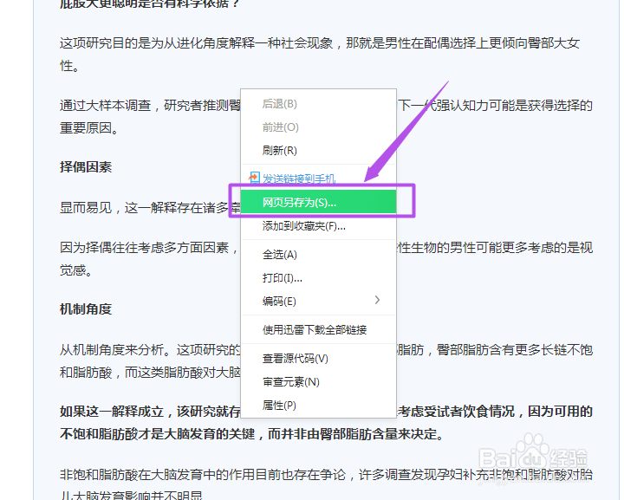
Task: Select 网页另存为(S)... option
Action: point(318,202)
